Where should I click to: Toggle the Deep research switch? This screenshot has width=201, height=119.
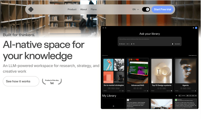(x=173, y=44)
